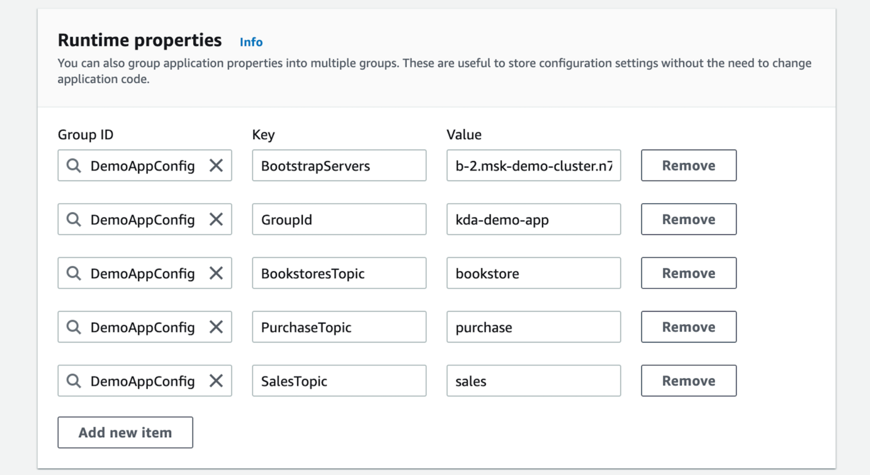Click Add new item

click(x=125, y=432)
